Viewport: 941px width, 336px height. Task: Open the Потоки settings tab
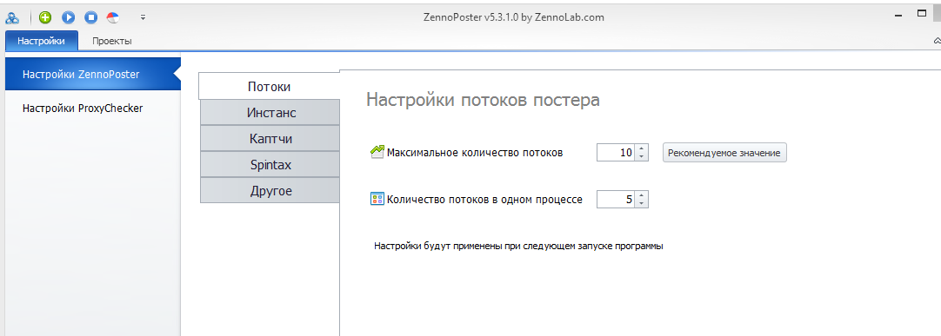click(x=269, y=86)
